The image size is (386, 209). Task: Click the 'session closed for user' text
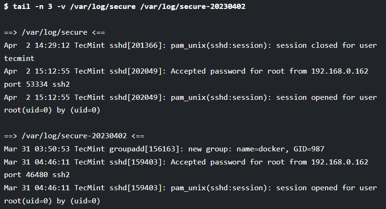(x=326, y=45)
